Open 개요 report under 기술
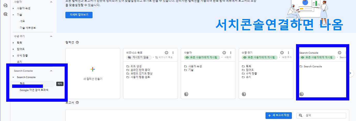Screen dimensions: 356x121 (22, 21)
